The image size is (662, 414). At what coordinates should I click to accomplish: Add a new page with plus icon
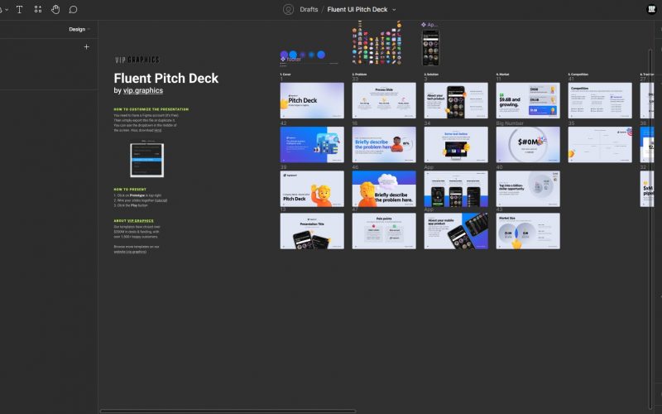click(x=87, y=47)
